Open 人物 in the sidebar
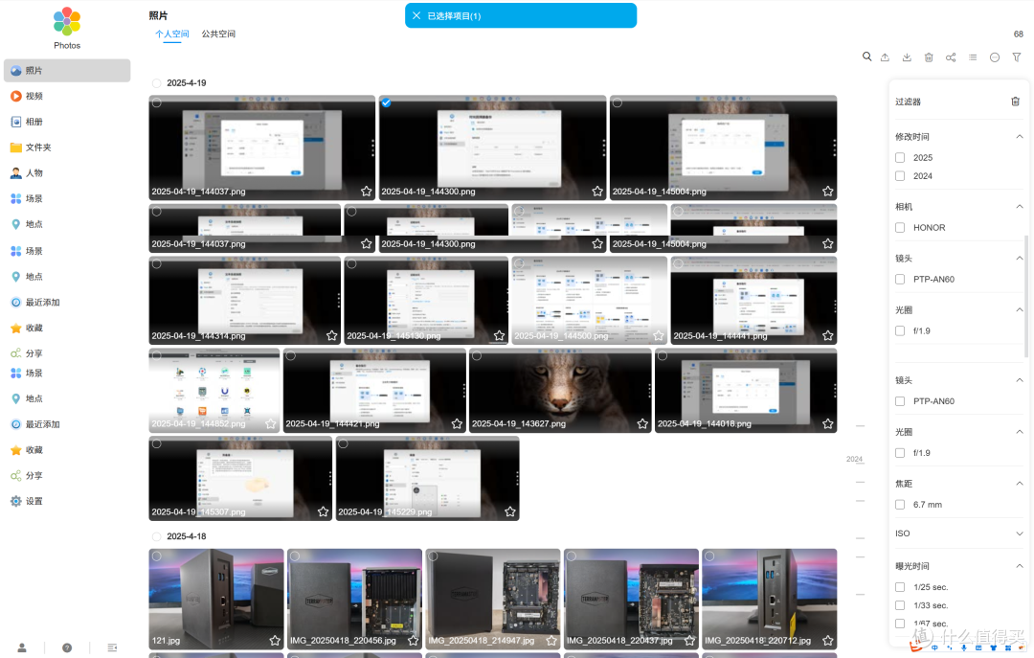The height and width of the screenshot is (658, 1034). click(x=67, y=173)
